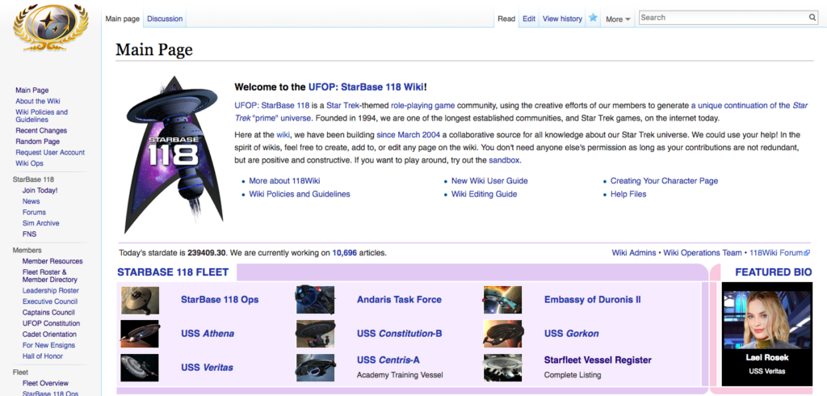
Task: Open the sandbox link
Action: pos(505,160)
